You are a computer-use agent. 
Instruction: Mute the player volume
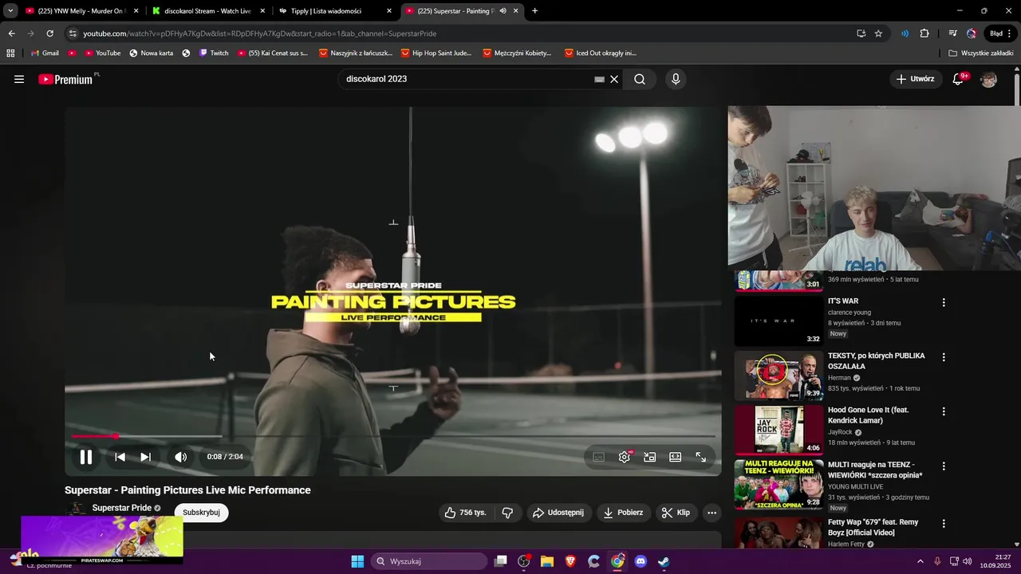pyautogui.click(x=181, y=457)
